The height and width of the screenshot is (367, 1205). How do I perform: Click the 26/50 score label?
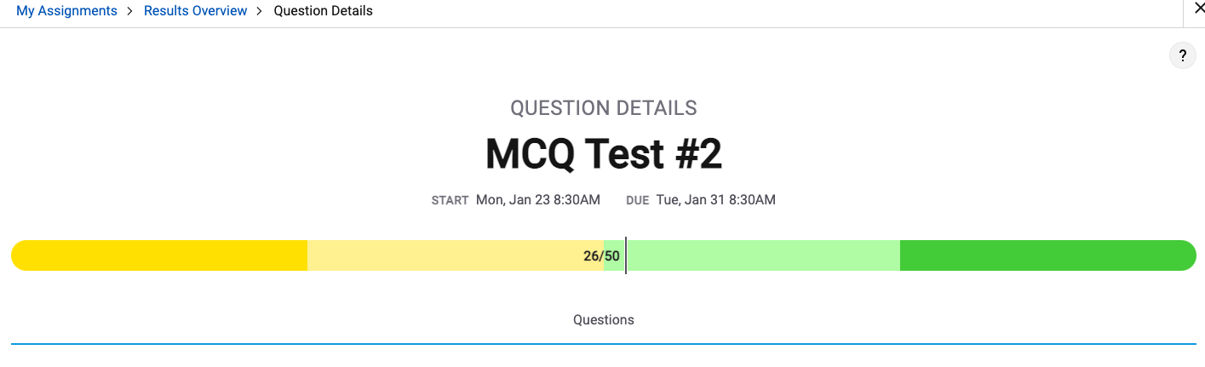[601, 255]
